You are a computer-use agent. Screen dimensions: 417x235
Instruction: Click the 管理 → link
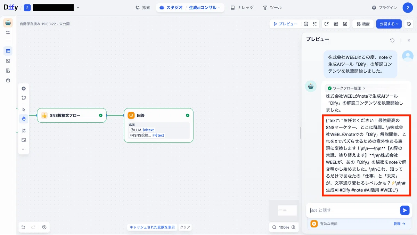point(399,224)
